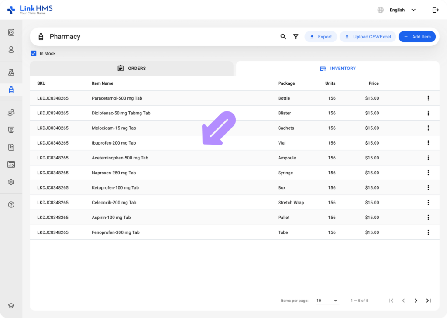The width and height of the screenshot is (447, 318).
Task: Open row menu for Acetaminophen-500 mg Tab
Action: (428, 158)
